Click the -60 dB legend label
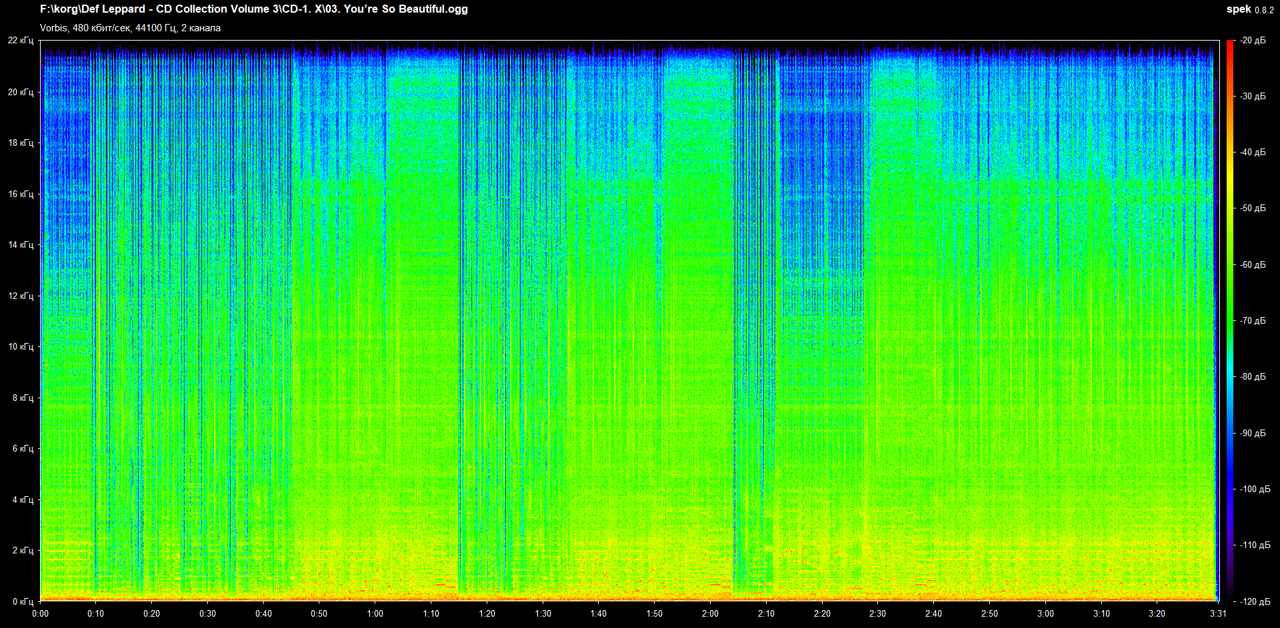The image size is (1280, 628). point(1253,264)
